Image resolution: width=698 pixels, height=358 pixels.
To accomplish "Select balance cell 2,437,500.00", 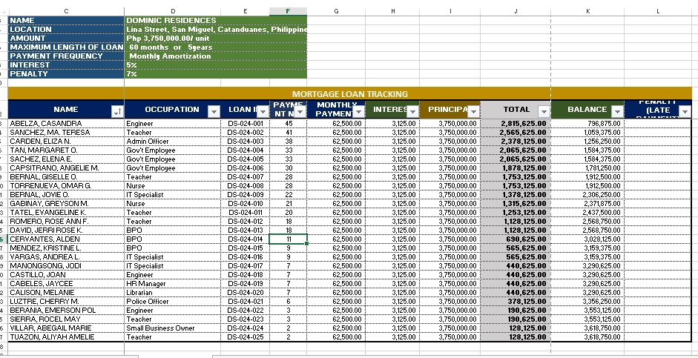I will [x=587, y=213].
